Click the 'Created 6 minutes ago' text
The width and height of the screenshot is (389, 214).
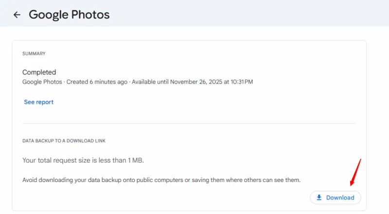tap(97, 82)
